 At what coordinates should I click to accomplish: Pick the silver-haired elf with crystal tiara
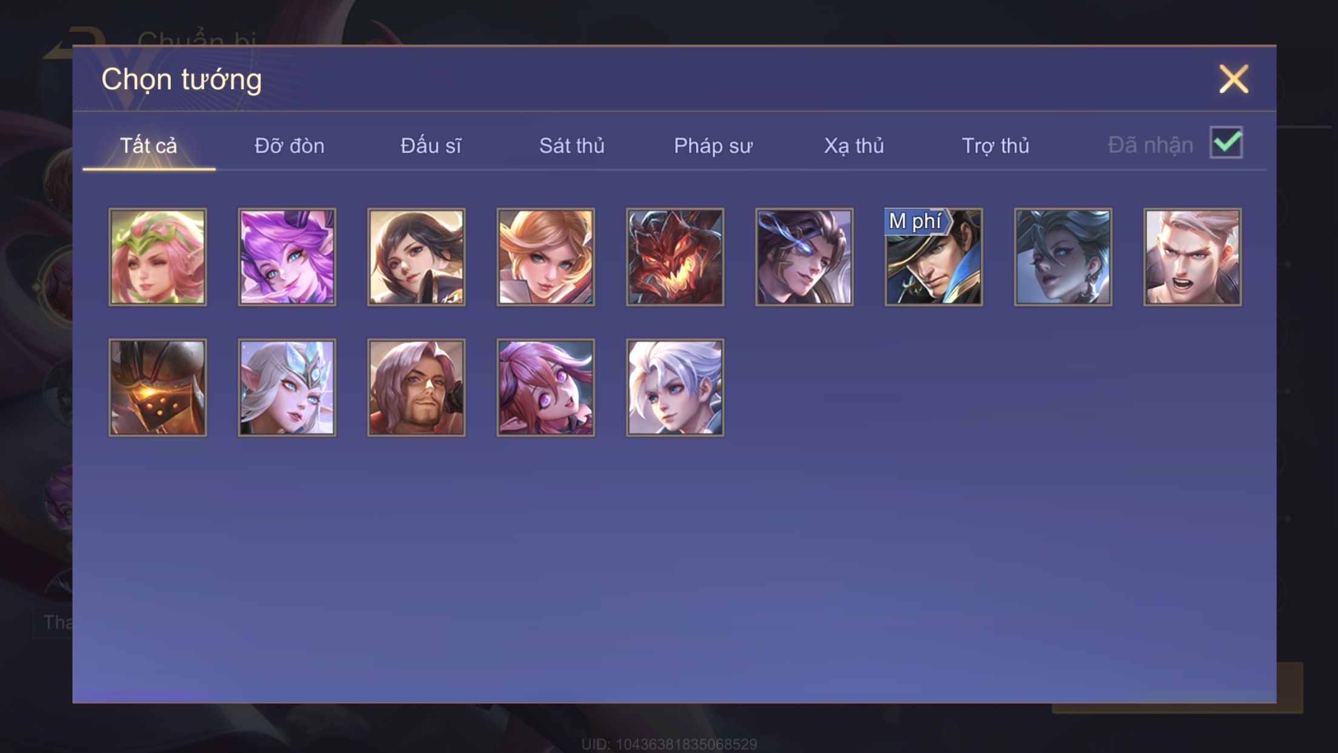287,387
